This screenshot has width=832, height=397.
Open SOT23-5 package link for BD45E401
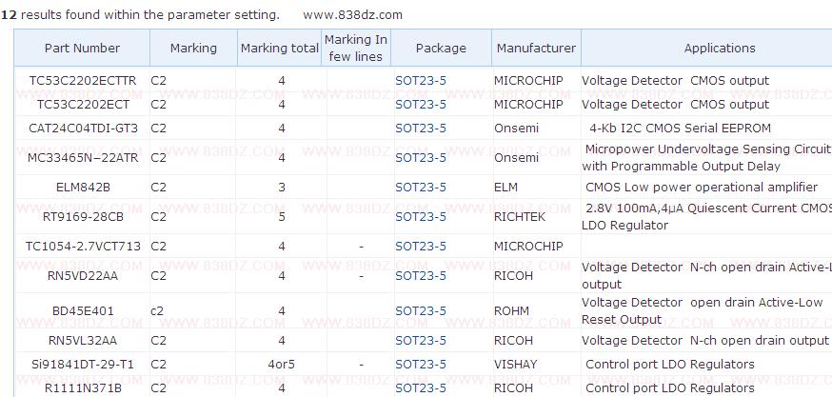click(421, 311)
